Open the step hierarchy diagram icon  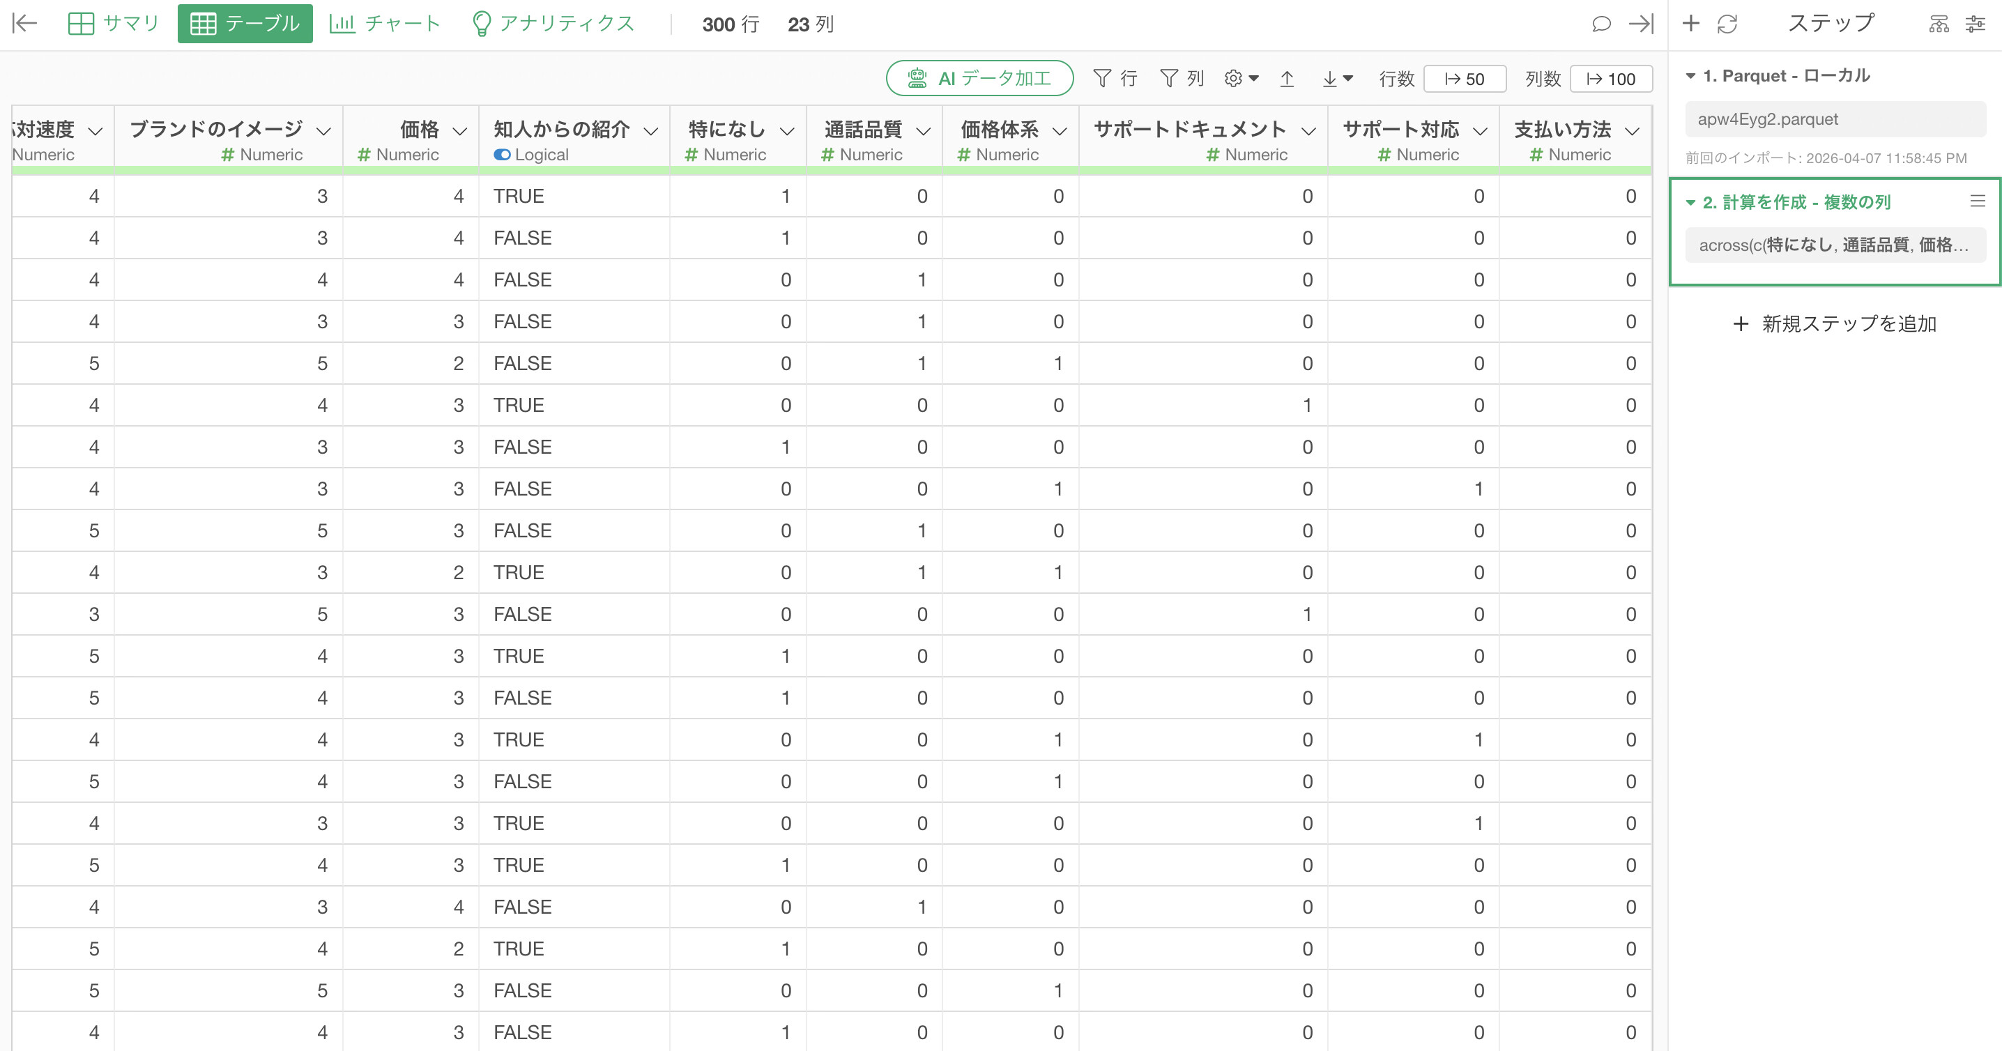1939,24
